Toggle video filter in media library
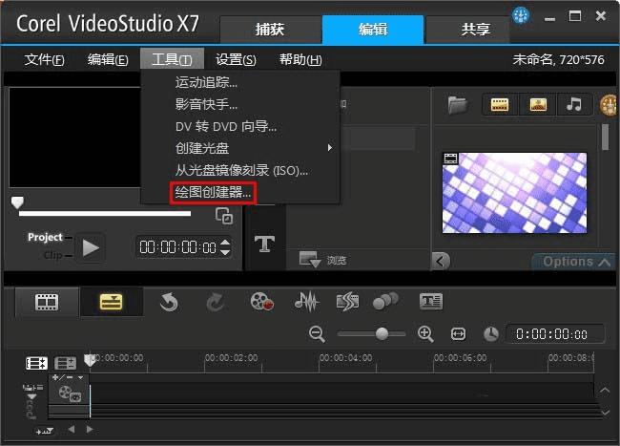The width and height of the screenshot is (620, 446). click(500, 105)
